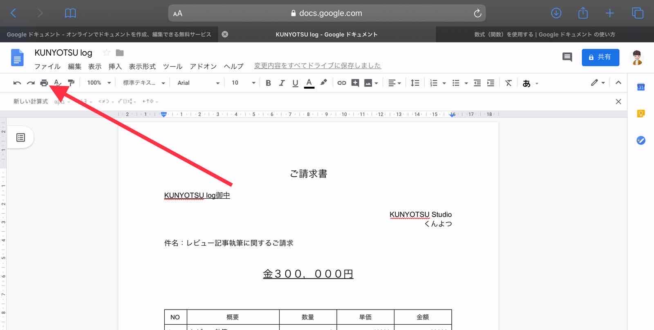Viewport: 654px width, 330px height.
Task: Close the KUNYOTSU log browser tab
Action: coord(225,34)
